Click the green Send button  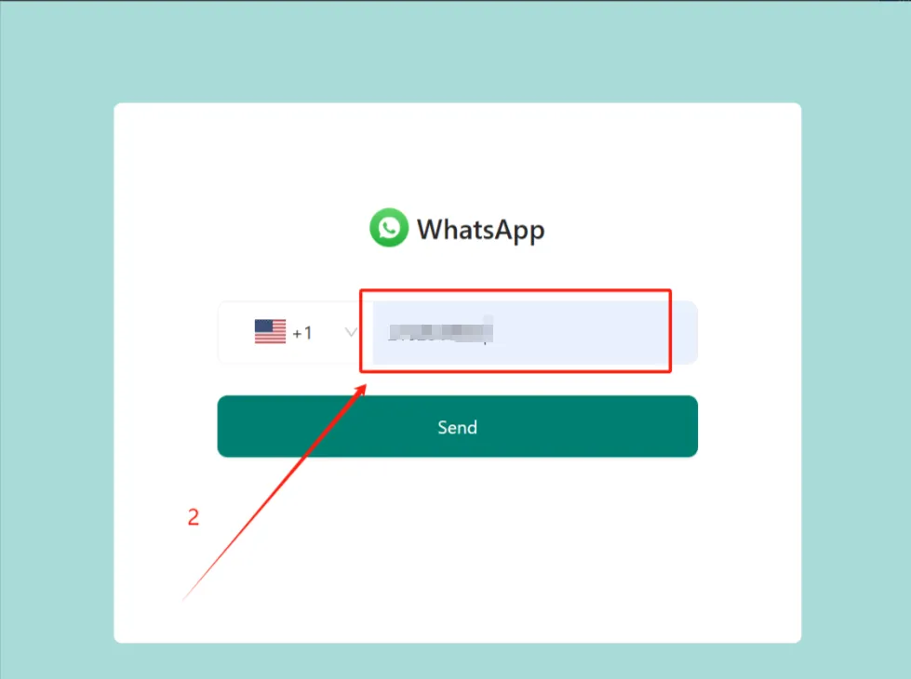tap(457, 426)
